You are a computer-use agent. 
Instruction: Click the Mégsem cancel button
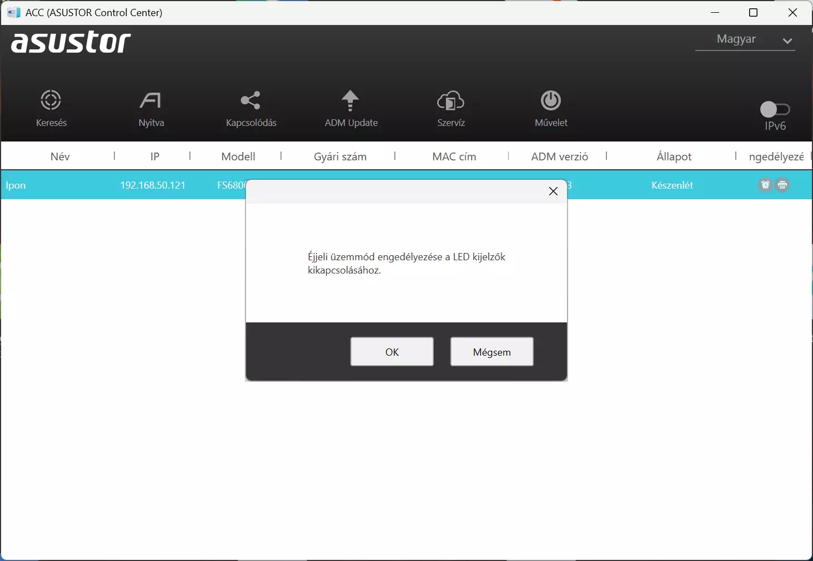point(492,352)
